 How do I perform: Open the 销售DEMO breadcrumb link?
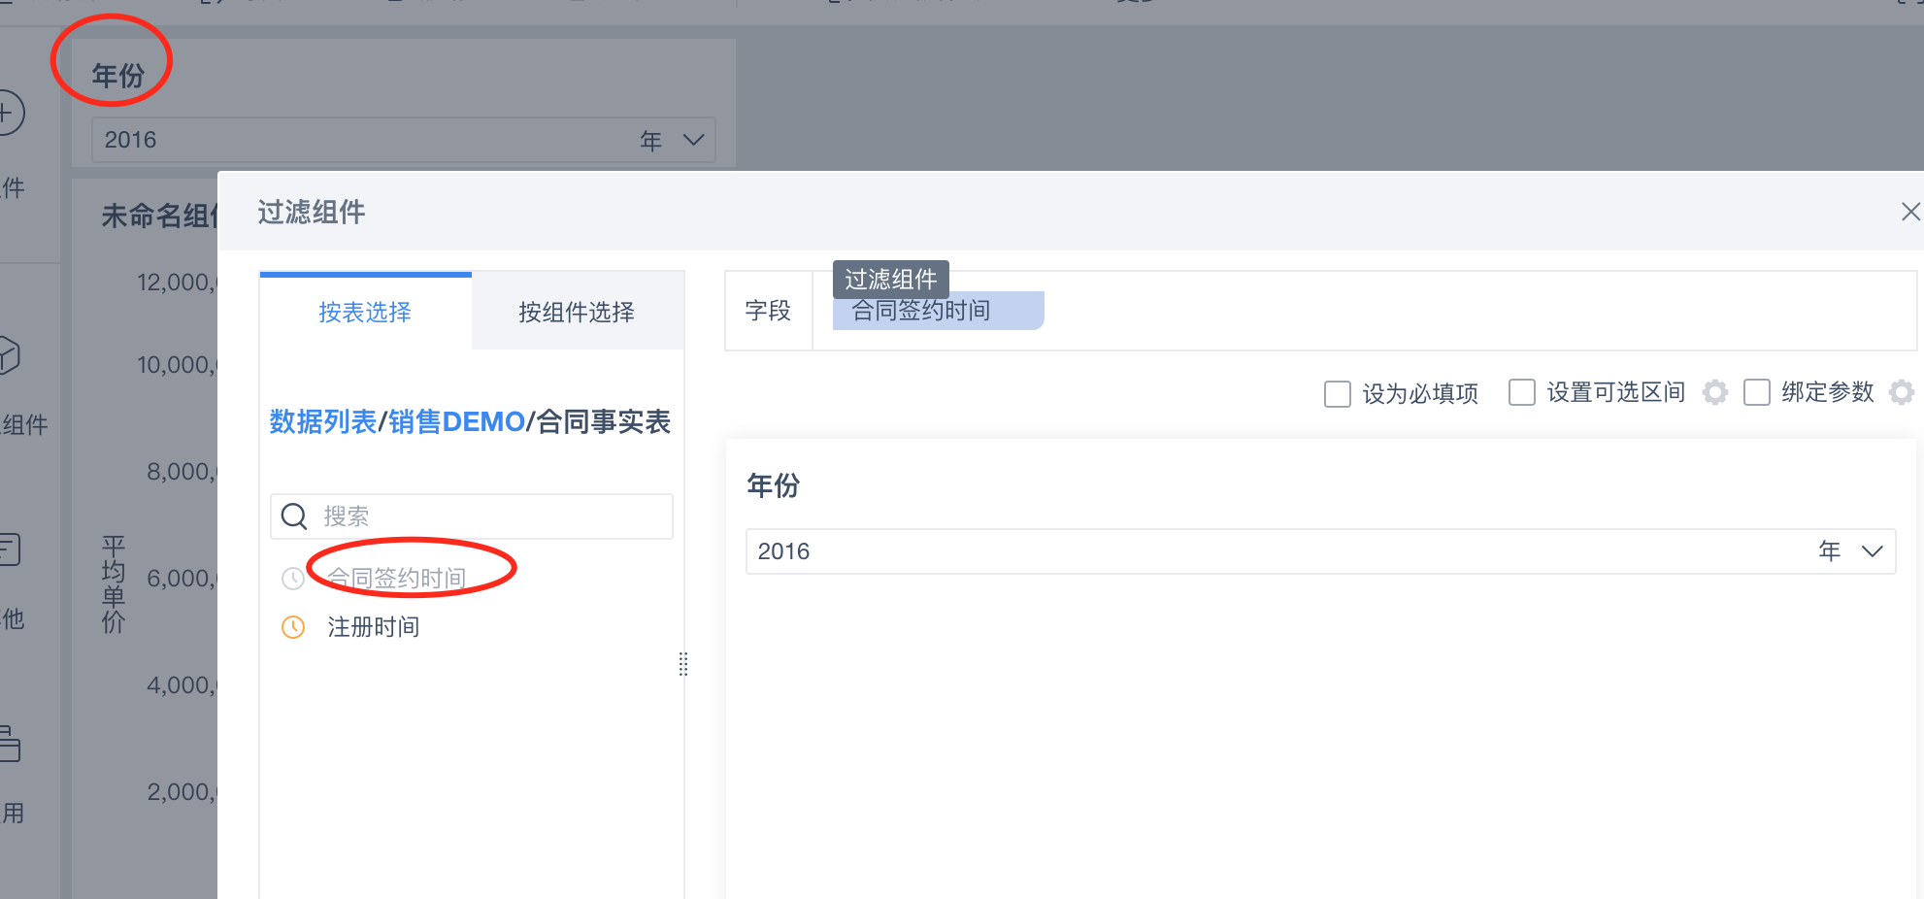(456, 421)
